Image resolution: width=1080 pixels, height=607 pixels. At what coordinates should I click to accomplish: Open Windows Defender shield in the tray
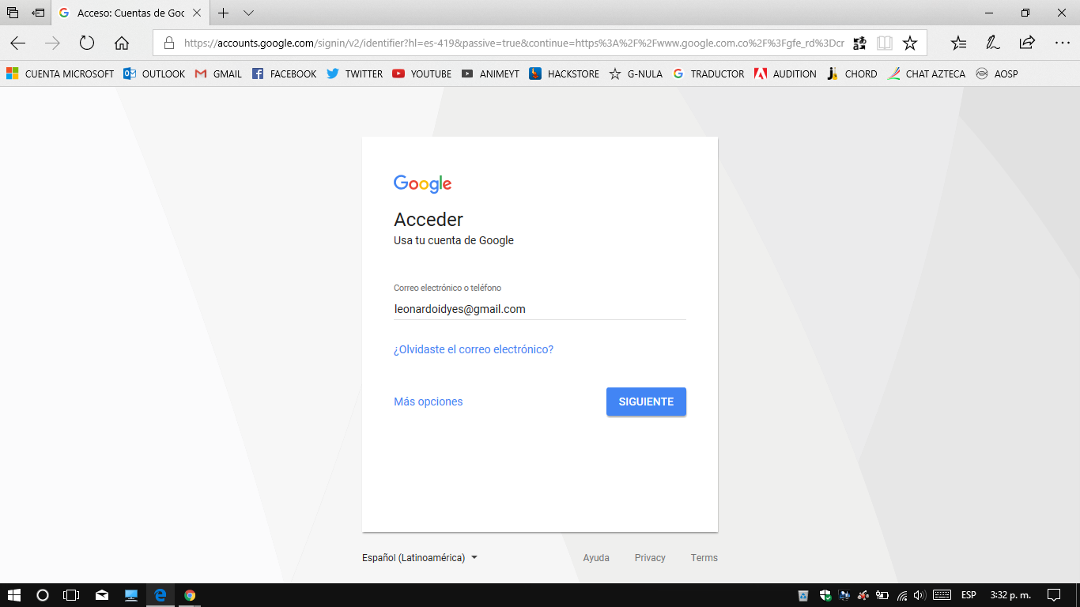point(825,595)
